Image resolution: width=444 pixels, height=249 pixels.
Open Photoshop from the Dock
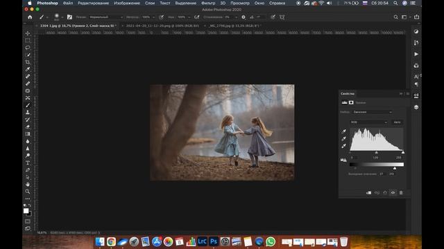(214, 241)
